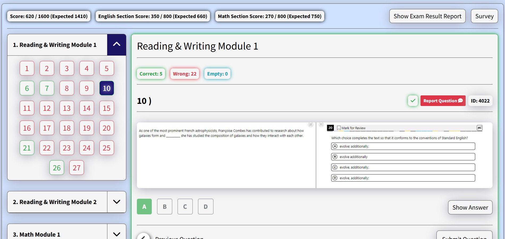
Task: Pick answer button D below the question
Action: 205,207
